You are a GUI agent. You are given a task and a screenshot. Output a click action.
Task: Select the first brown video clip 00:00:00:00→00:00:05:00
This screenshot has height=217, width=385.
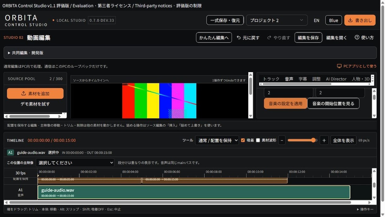pos(89,180)
